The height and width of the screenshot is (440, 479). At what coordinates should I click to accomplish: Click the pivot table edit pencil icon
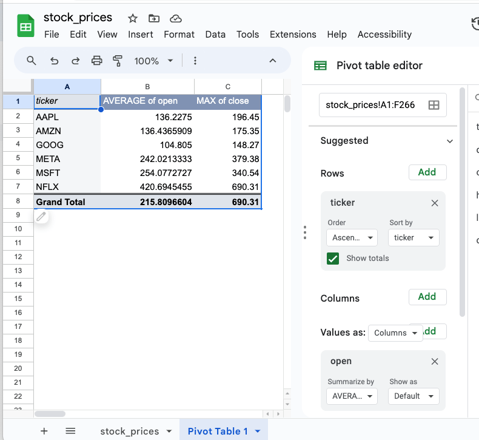point(41,216)
